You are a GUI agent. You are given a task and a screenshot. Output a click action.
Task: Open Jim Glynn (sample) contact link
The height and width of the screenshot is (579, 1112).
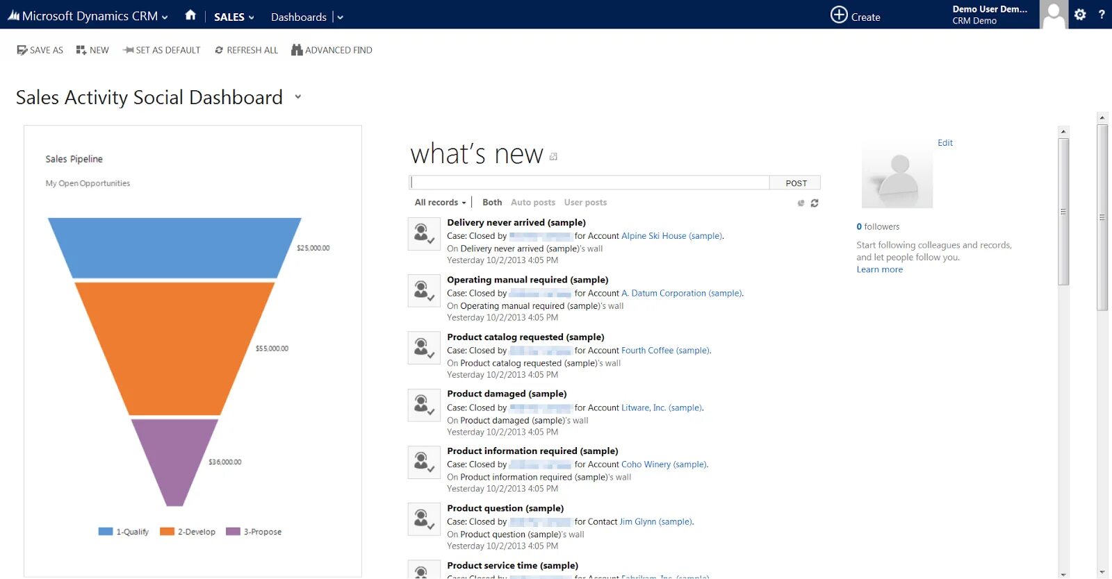(655, 522)
